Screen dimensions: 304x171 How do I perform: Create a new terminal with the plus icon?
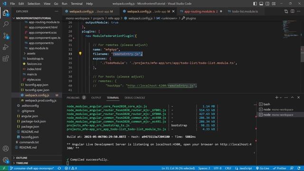click(276, 97)
